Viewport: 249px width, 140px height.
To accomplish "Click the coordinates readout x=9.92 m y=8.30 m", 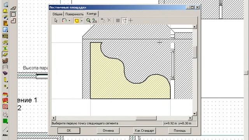I will tap(177, 123).
